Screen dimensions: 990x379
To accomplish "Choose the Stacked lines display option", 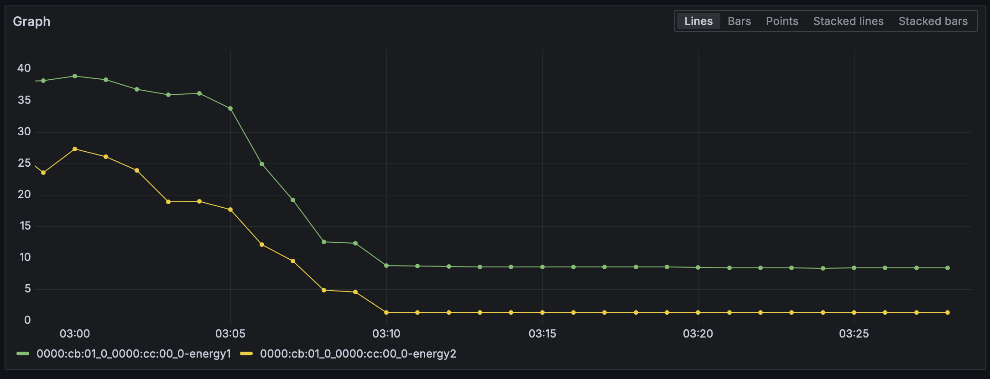I will tap(848, 21).
